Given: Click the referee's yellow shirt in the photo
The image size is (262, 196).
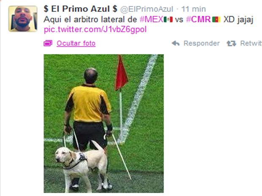Looking at the screenshot, I should pos(88,104).
